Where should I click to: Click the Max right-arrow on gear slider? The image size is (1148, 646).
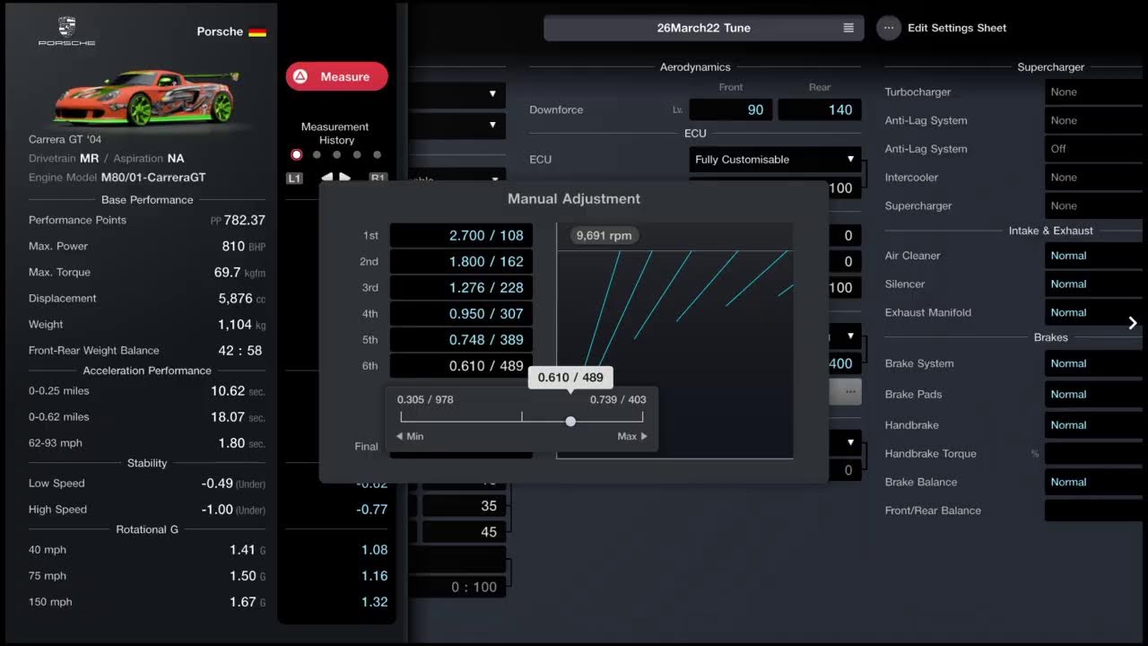[x=643, y=436]
